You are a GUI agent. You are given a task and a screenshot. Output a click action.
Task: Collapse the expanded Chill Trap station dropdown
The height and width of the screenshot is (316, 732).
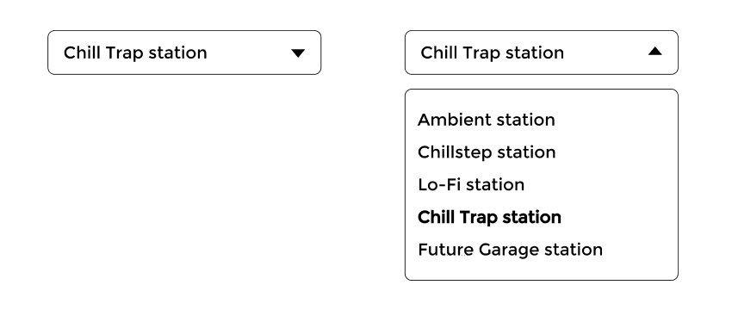pyautogui.click(x=542, y=53)
